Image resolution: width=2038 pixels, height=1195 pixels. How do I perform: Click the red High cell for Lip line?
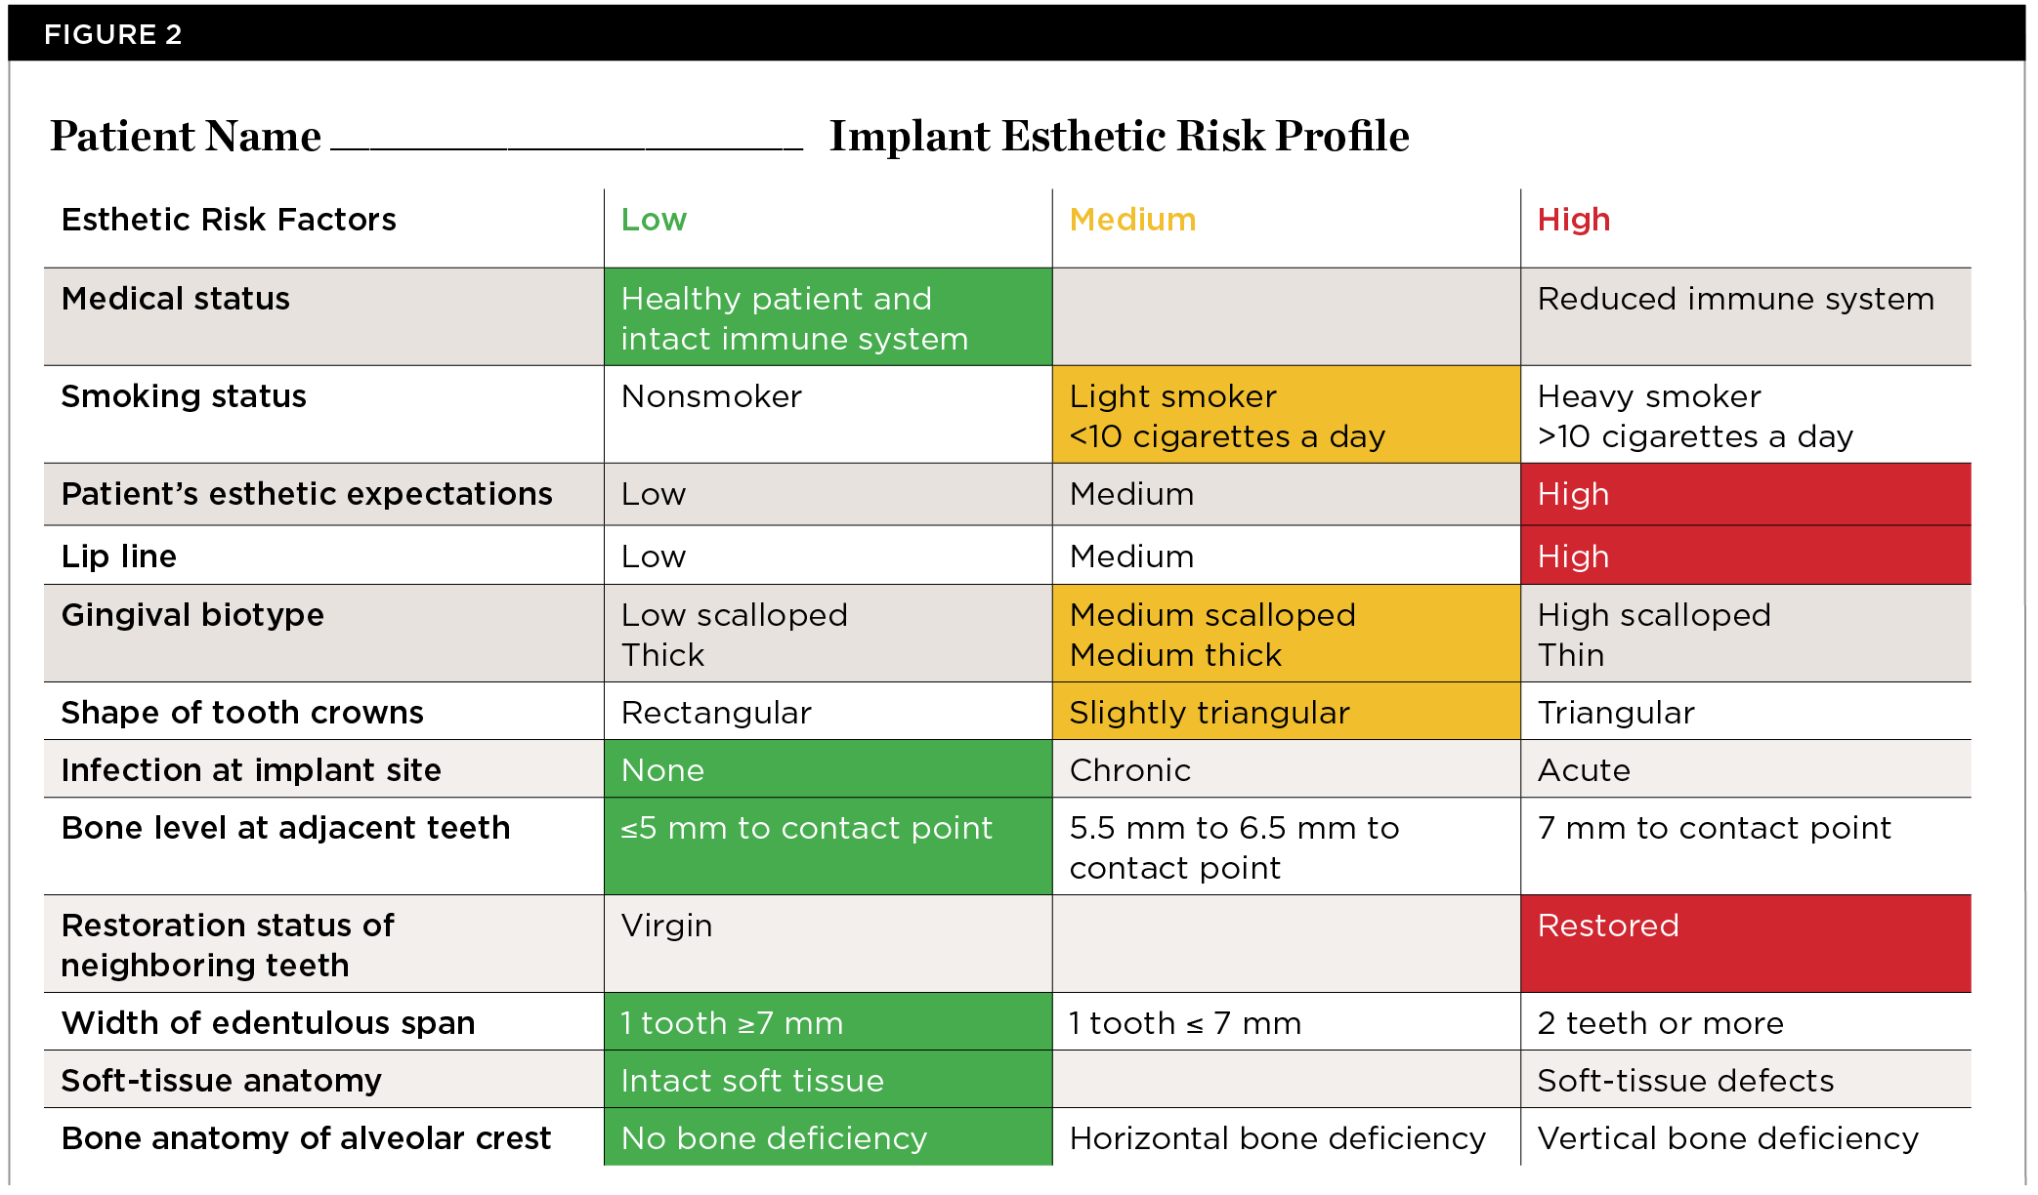(1745, 556)
